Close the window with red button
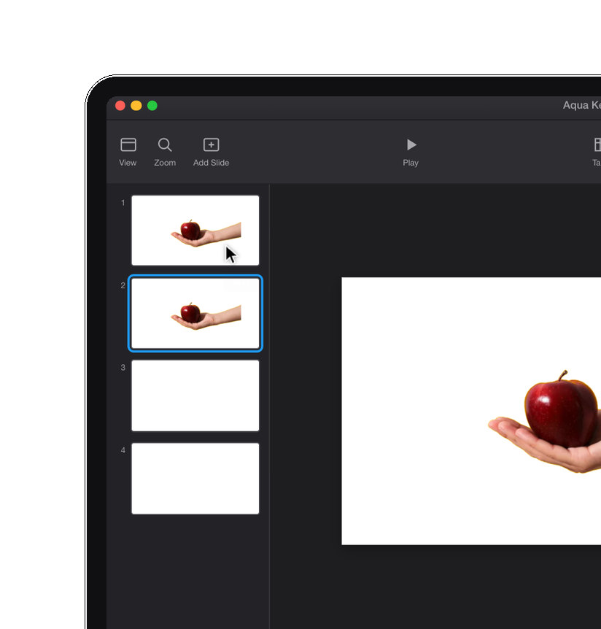Viewport: 601px width, 629px height. 120,106
